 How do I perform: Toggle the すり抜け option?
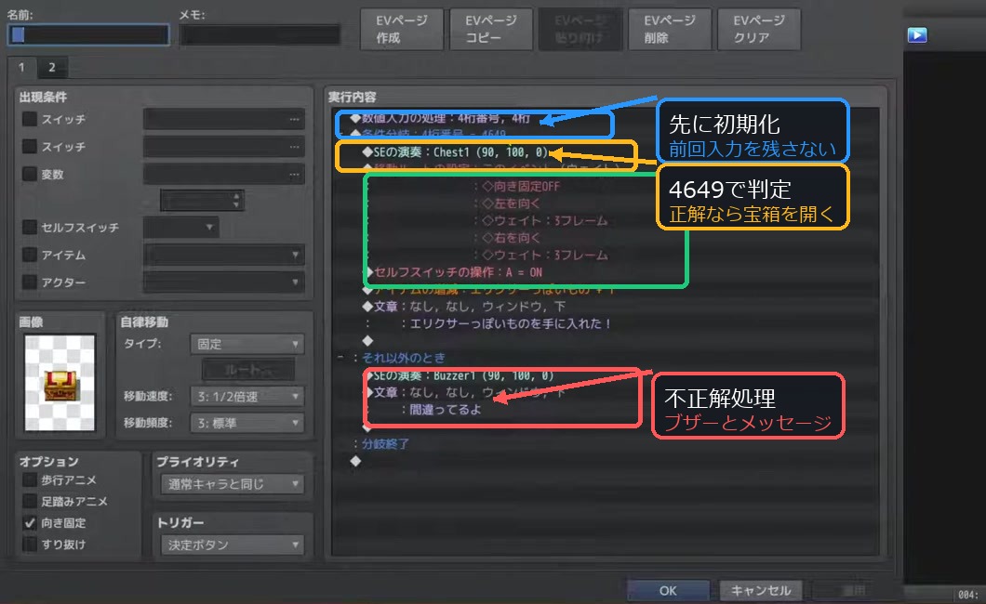click(x=30, y=544)
